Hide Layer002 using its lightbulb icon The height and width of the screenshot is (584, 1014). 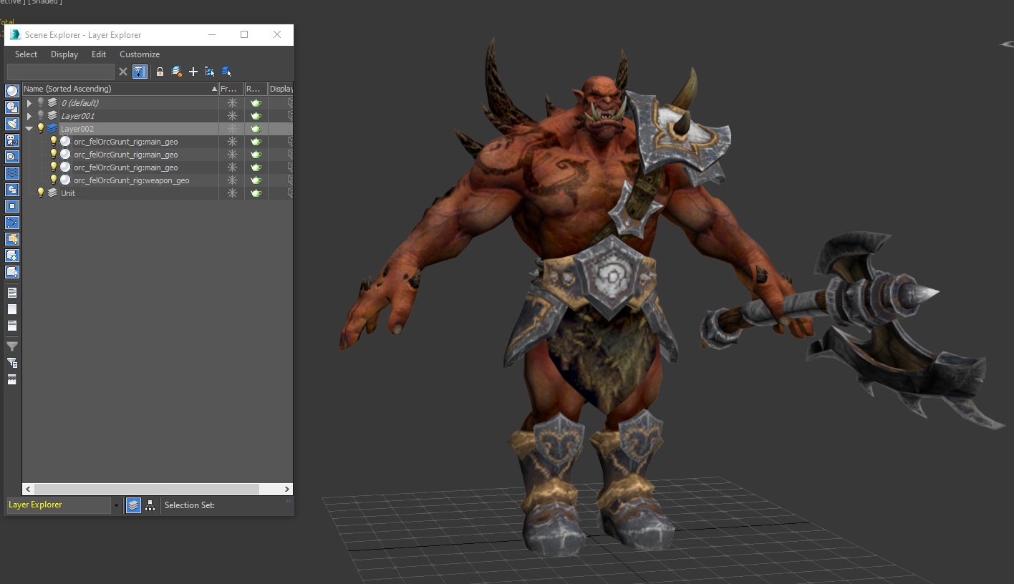click(41, 129)
